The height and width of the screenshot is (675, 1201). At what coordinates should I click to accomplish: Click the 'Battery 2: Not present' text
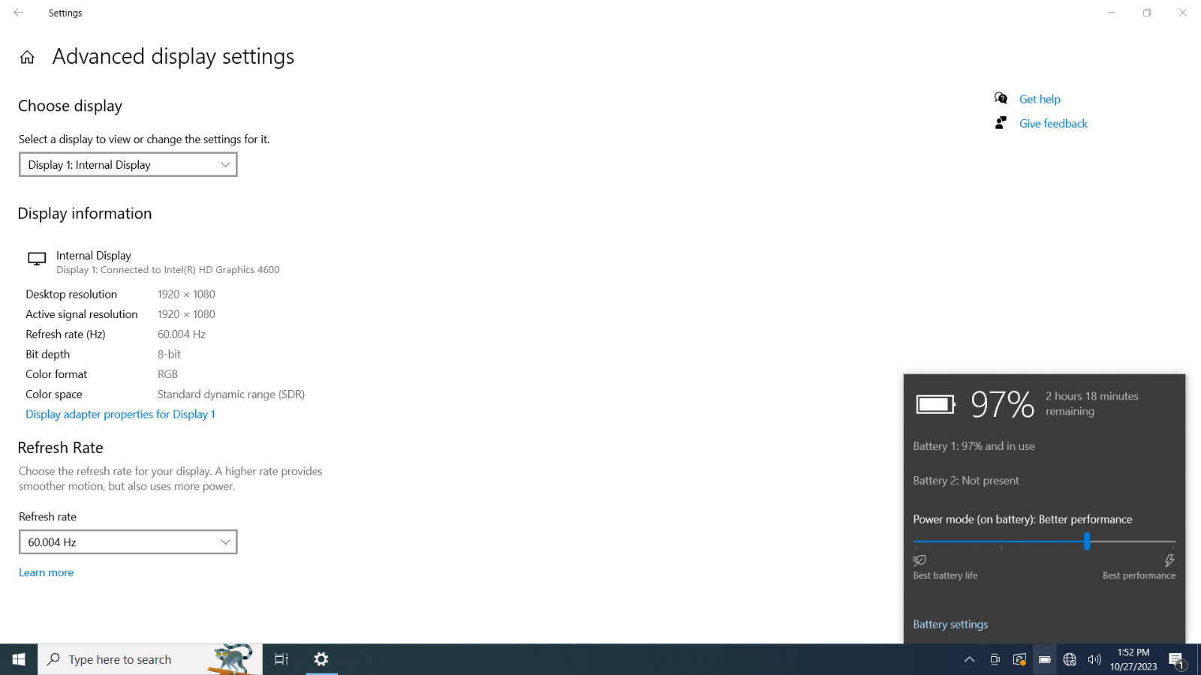pyautogui.click(x=966, y=481)
